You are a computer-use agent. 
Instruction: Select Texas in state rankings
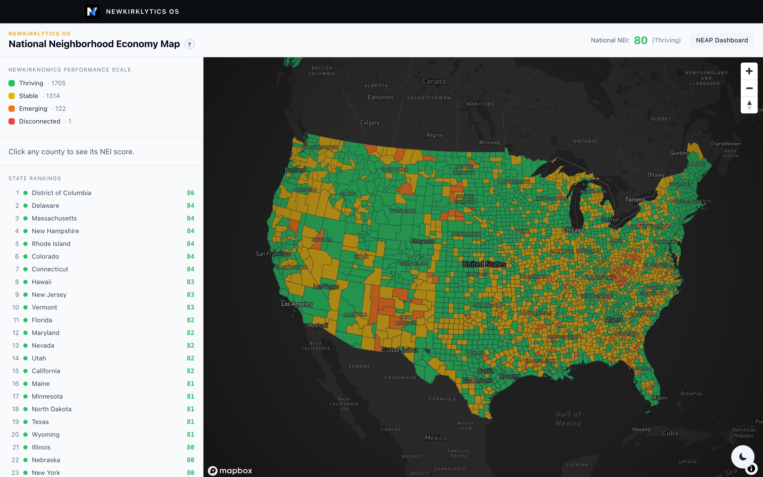pos(101,422)
